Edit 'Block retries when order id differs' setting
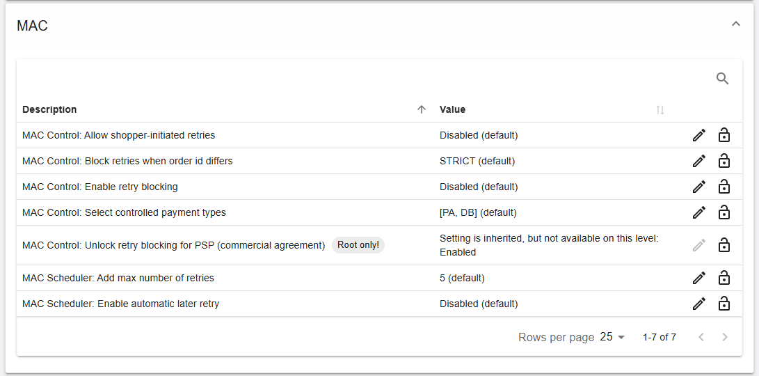 pos(699,161)
